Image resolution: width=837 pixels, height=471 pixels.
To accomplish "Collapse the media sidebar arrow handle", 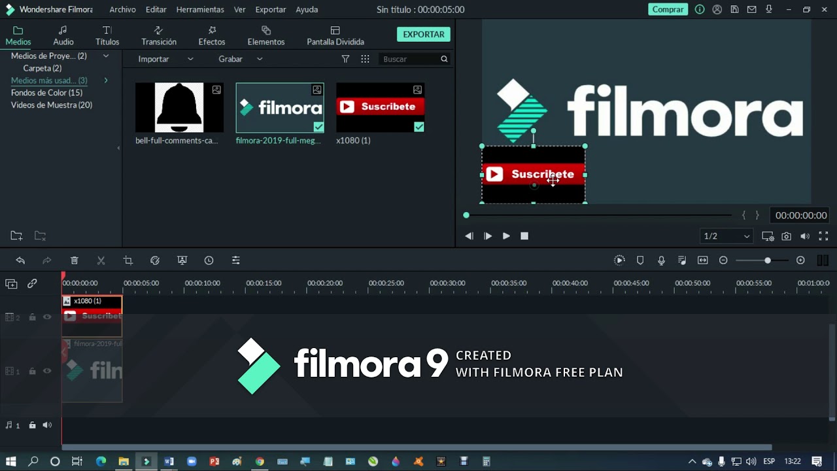I will [x=118, y=148].
